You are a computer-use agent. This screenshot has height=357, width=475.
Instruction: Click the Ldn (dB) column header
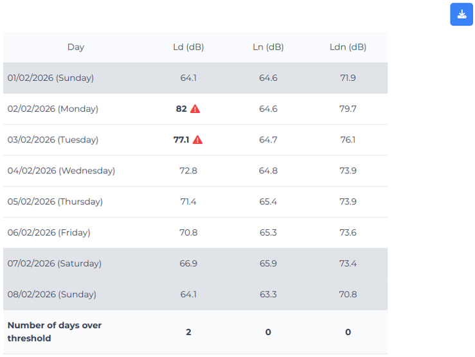[x=348, y=47]
